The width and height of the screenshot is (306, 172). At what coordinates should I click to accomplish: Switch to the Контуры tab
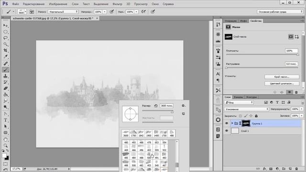coord(251,97)
